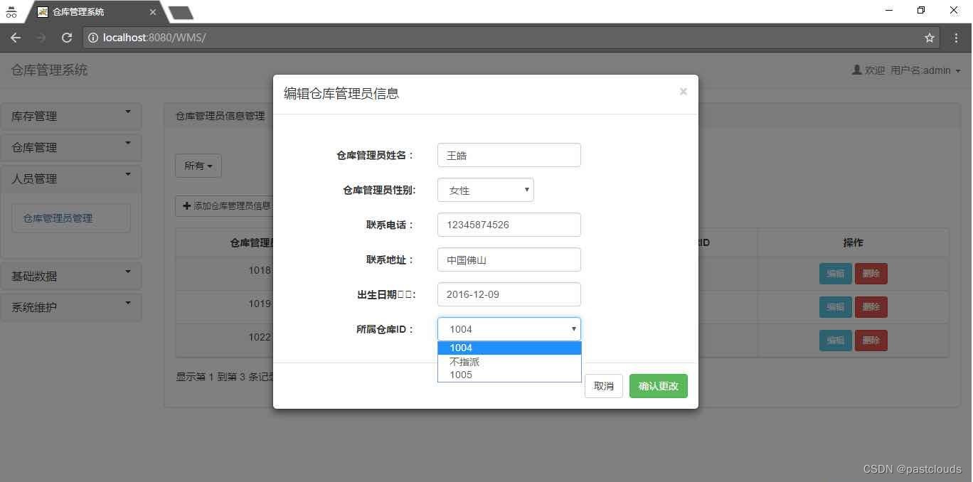Expand the 基础数据 sidebar section
Image resolution: width=973 pixels, height=482 pixels.
point(71,276)
